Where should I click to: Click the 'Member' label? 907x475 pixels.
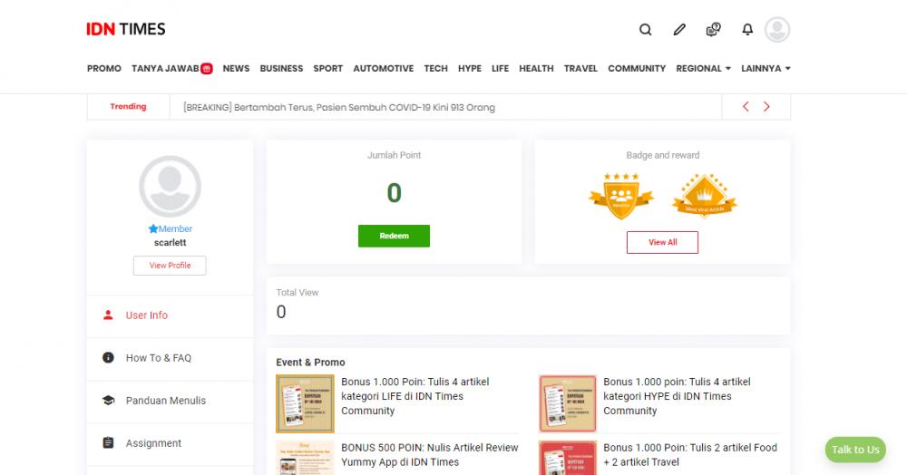tap(175, 228)
